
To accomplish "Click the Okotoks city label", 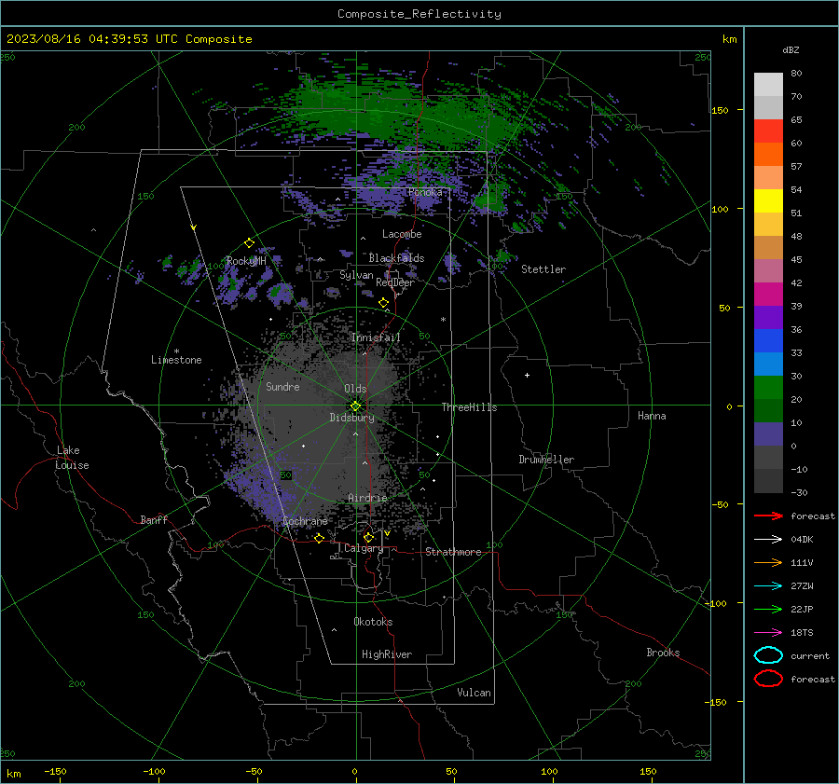I will pos(373,622).
